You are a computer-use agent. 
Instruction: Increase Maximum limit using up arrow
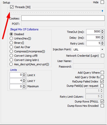click(x=24, y=86)
